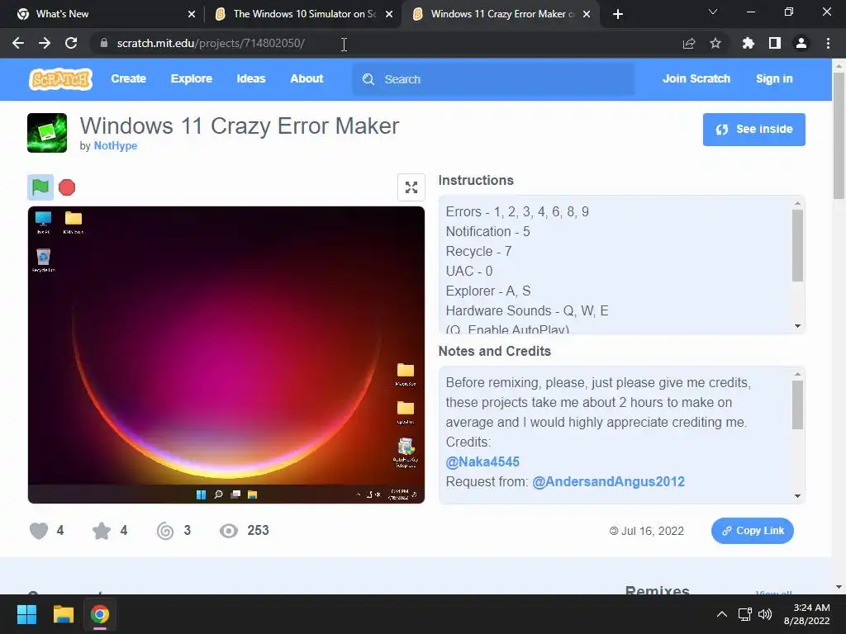846x634 pixels.
Task: Go to Ideas page
Action: coord(251,78)
